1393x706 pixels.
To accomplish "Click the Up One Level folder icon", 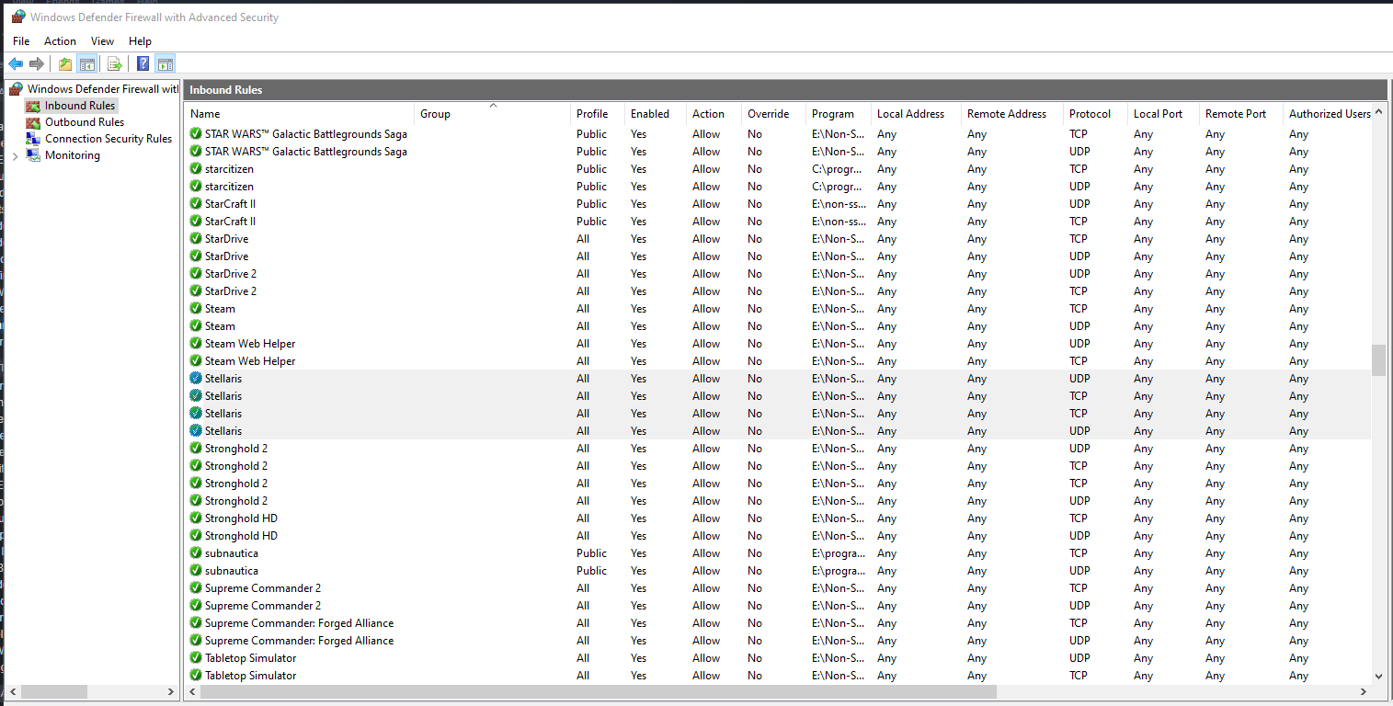I will coord(65,63).
